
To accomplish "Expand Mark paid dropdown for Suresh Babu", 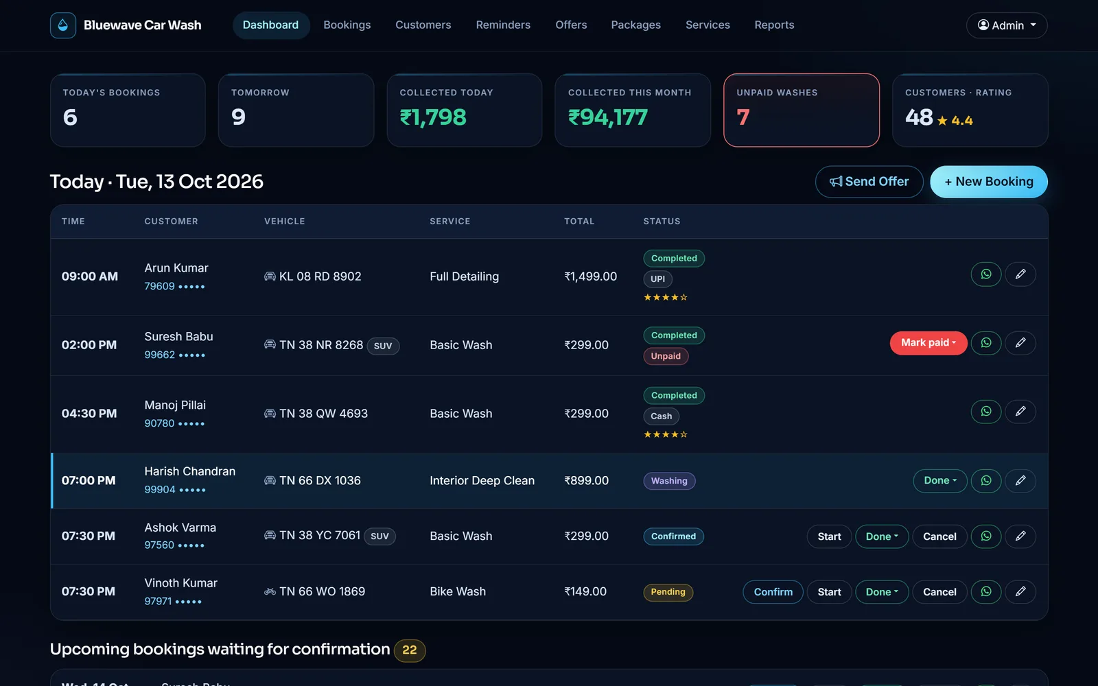I will pos(928,343).
